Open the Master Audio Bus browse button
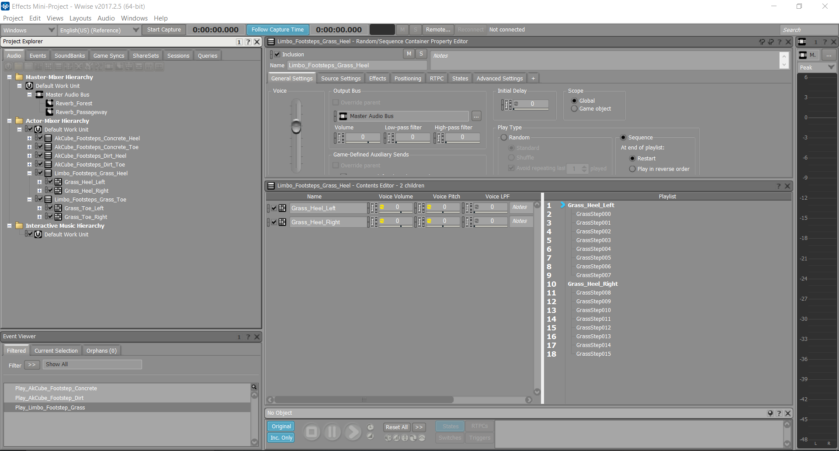 click(x=476, y=116)
